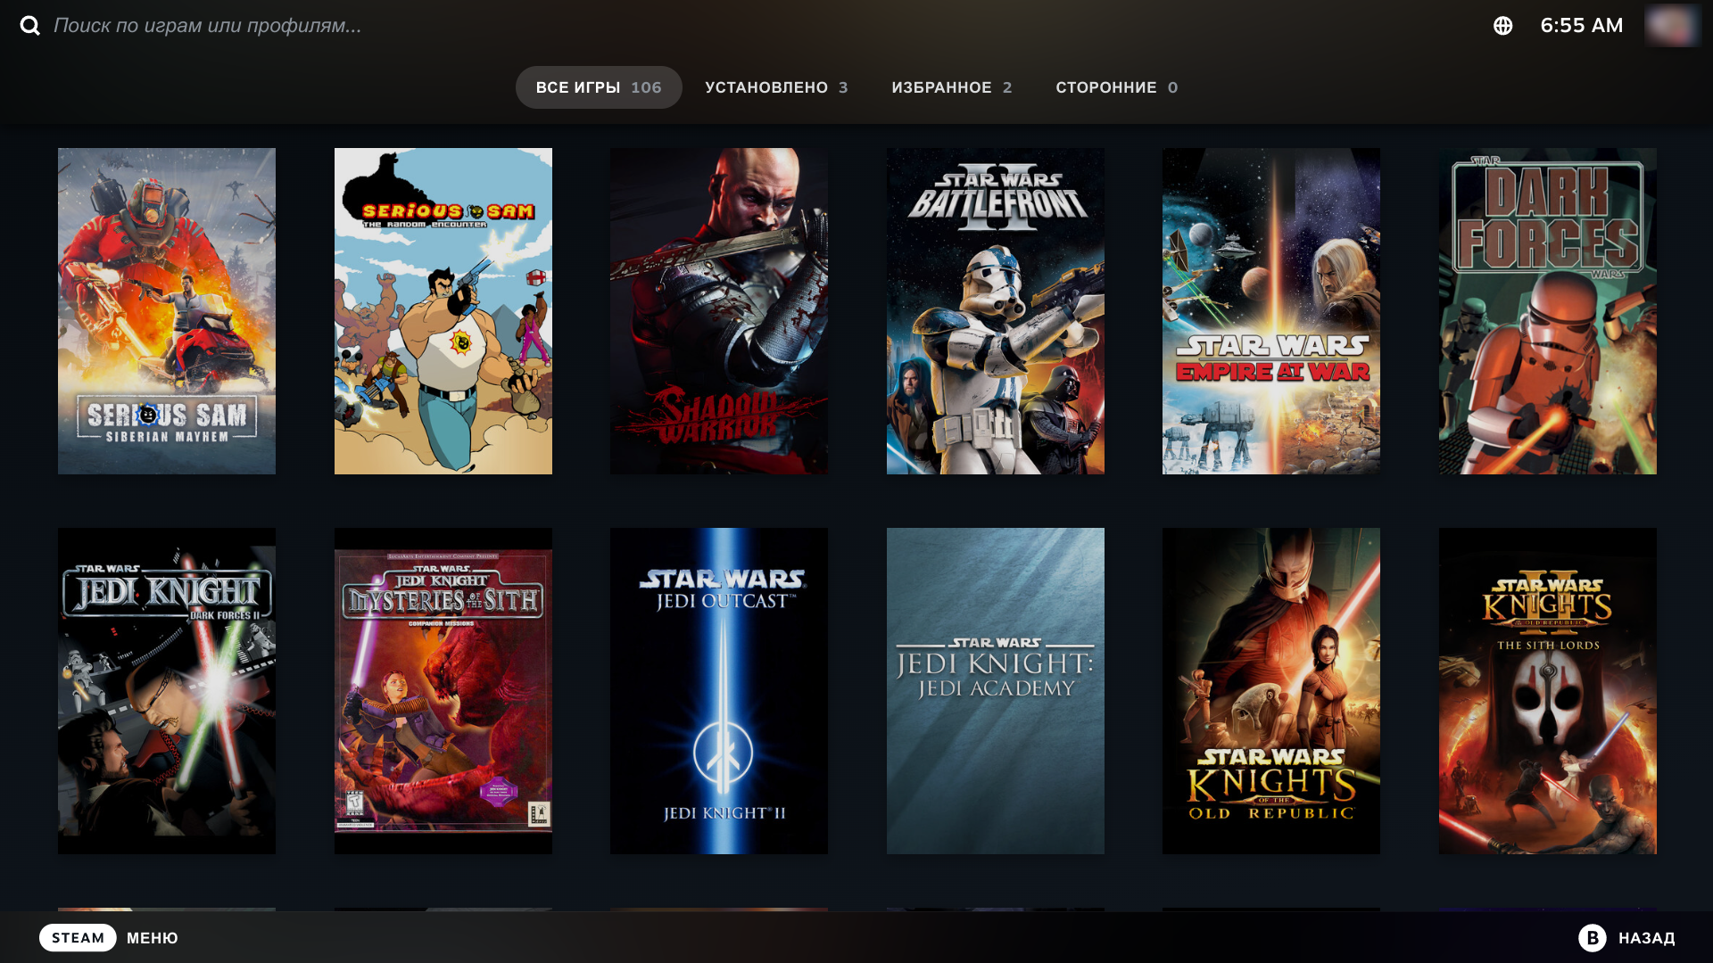
Task: Select Serious Sam The Random Encounter cover
Action: coord(443,311)
